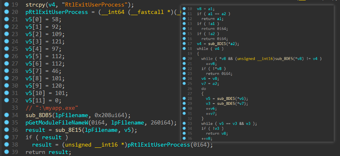Toggle breakpoint dot next to return result line
The height and width of the screenshot is (156, 340).
[6, 152]
